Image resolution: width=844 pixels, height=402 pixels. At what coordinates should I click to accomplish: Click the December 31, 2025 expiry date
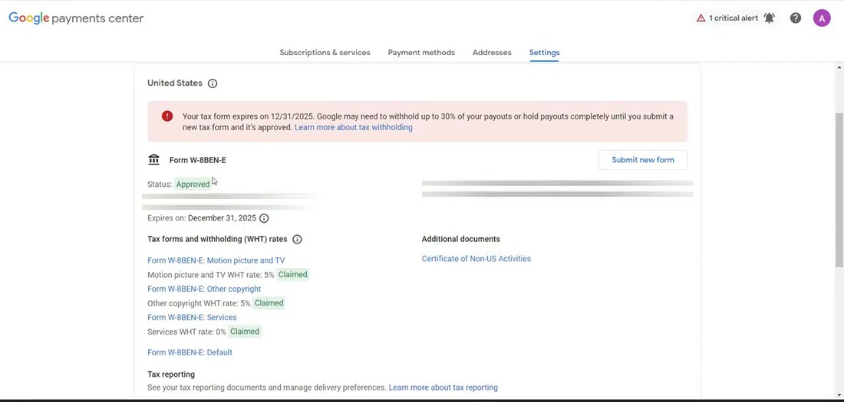click(222, 218)
